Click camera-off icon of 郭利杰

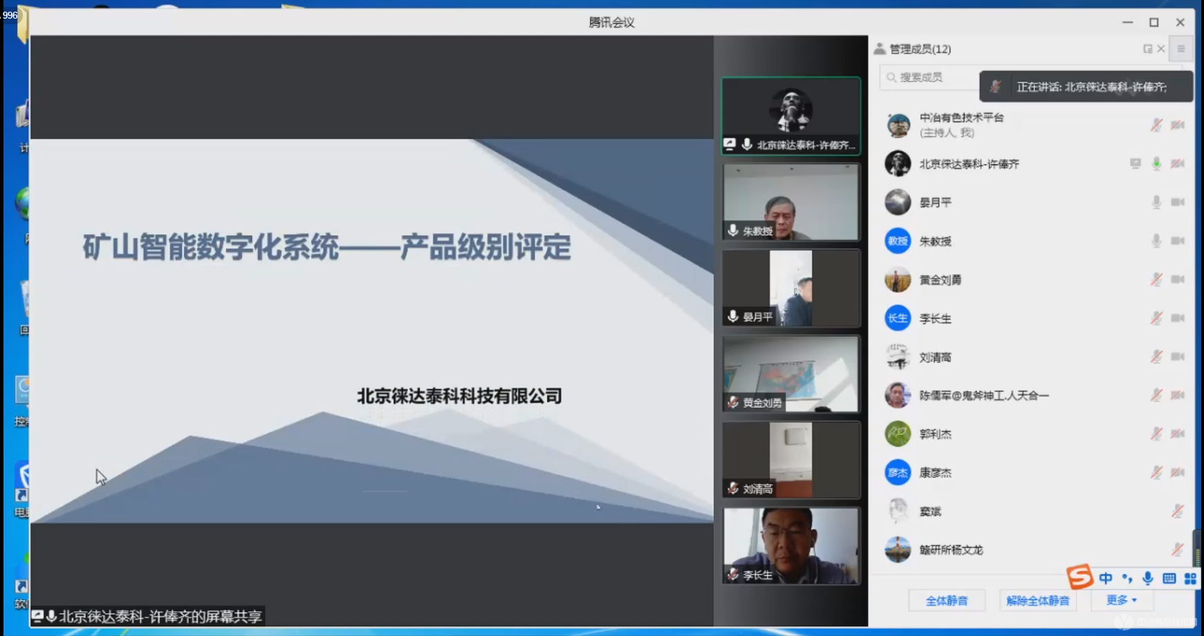point(1178,434)
